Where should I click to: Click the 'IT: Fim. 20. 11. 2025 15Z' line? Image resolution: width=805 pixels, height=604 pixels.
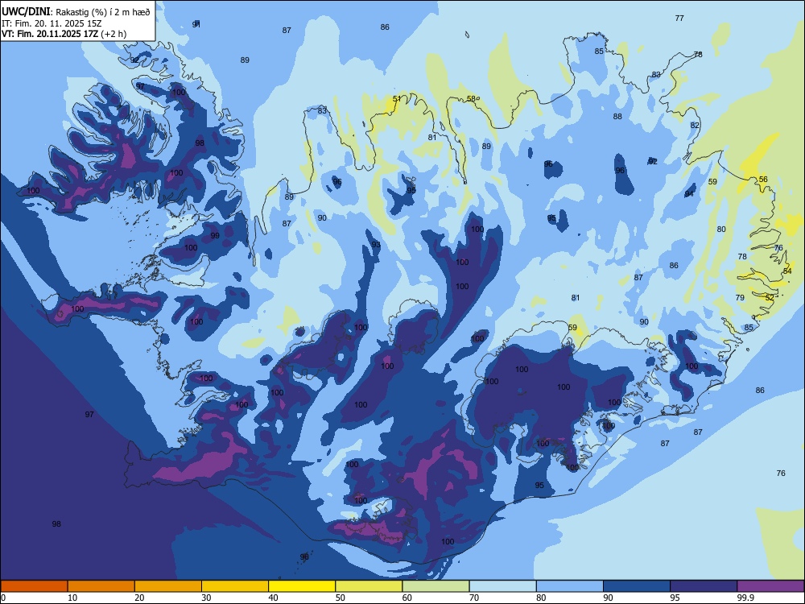click(x=52, y=23)
